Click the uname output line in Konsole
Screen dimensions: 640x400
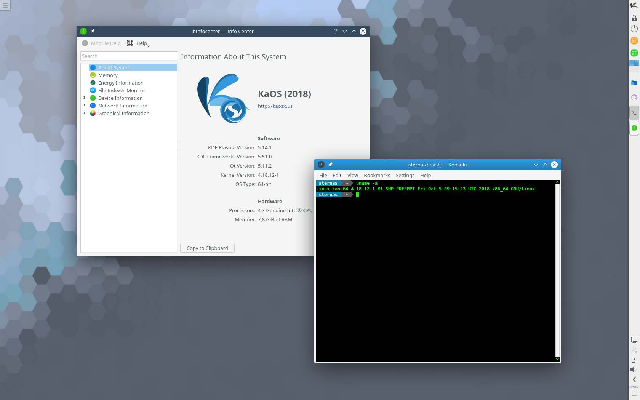click(426, 189)
